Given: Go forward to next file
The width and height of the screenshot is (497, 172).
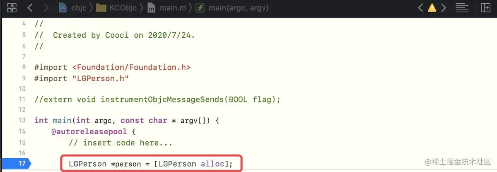Looking at the screenshot, I should point(46,7).
